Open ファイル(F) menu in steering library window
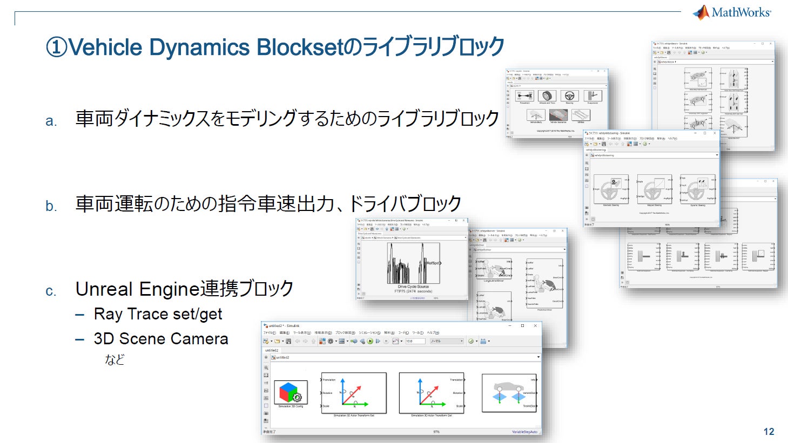This screenshot has height=443, width=788. click(x=589, y=139)
